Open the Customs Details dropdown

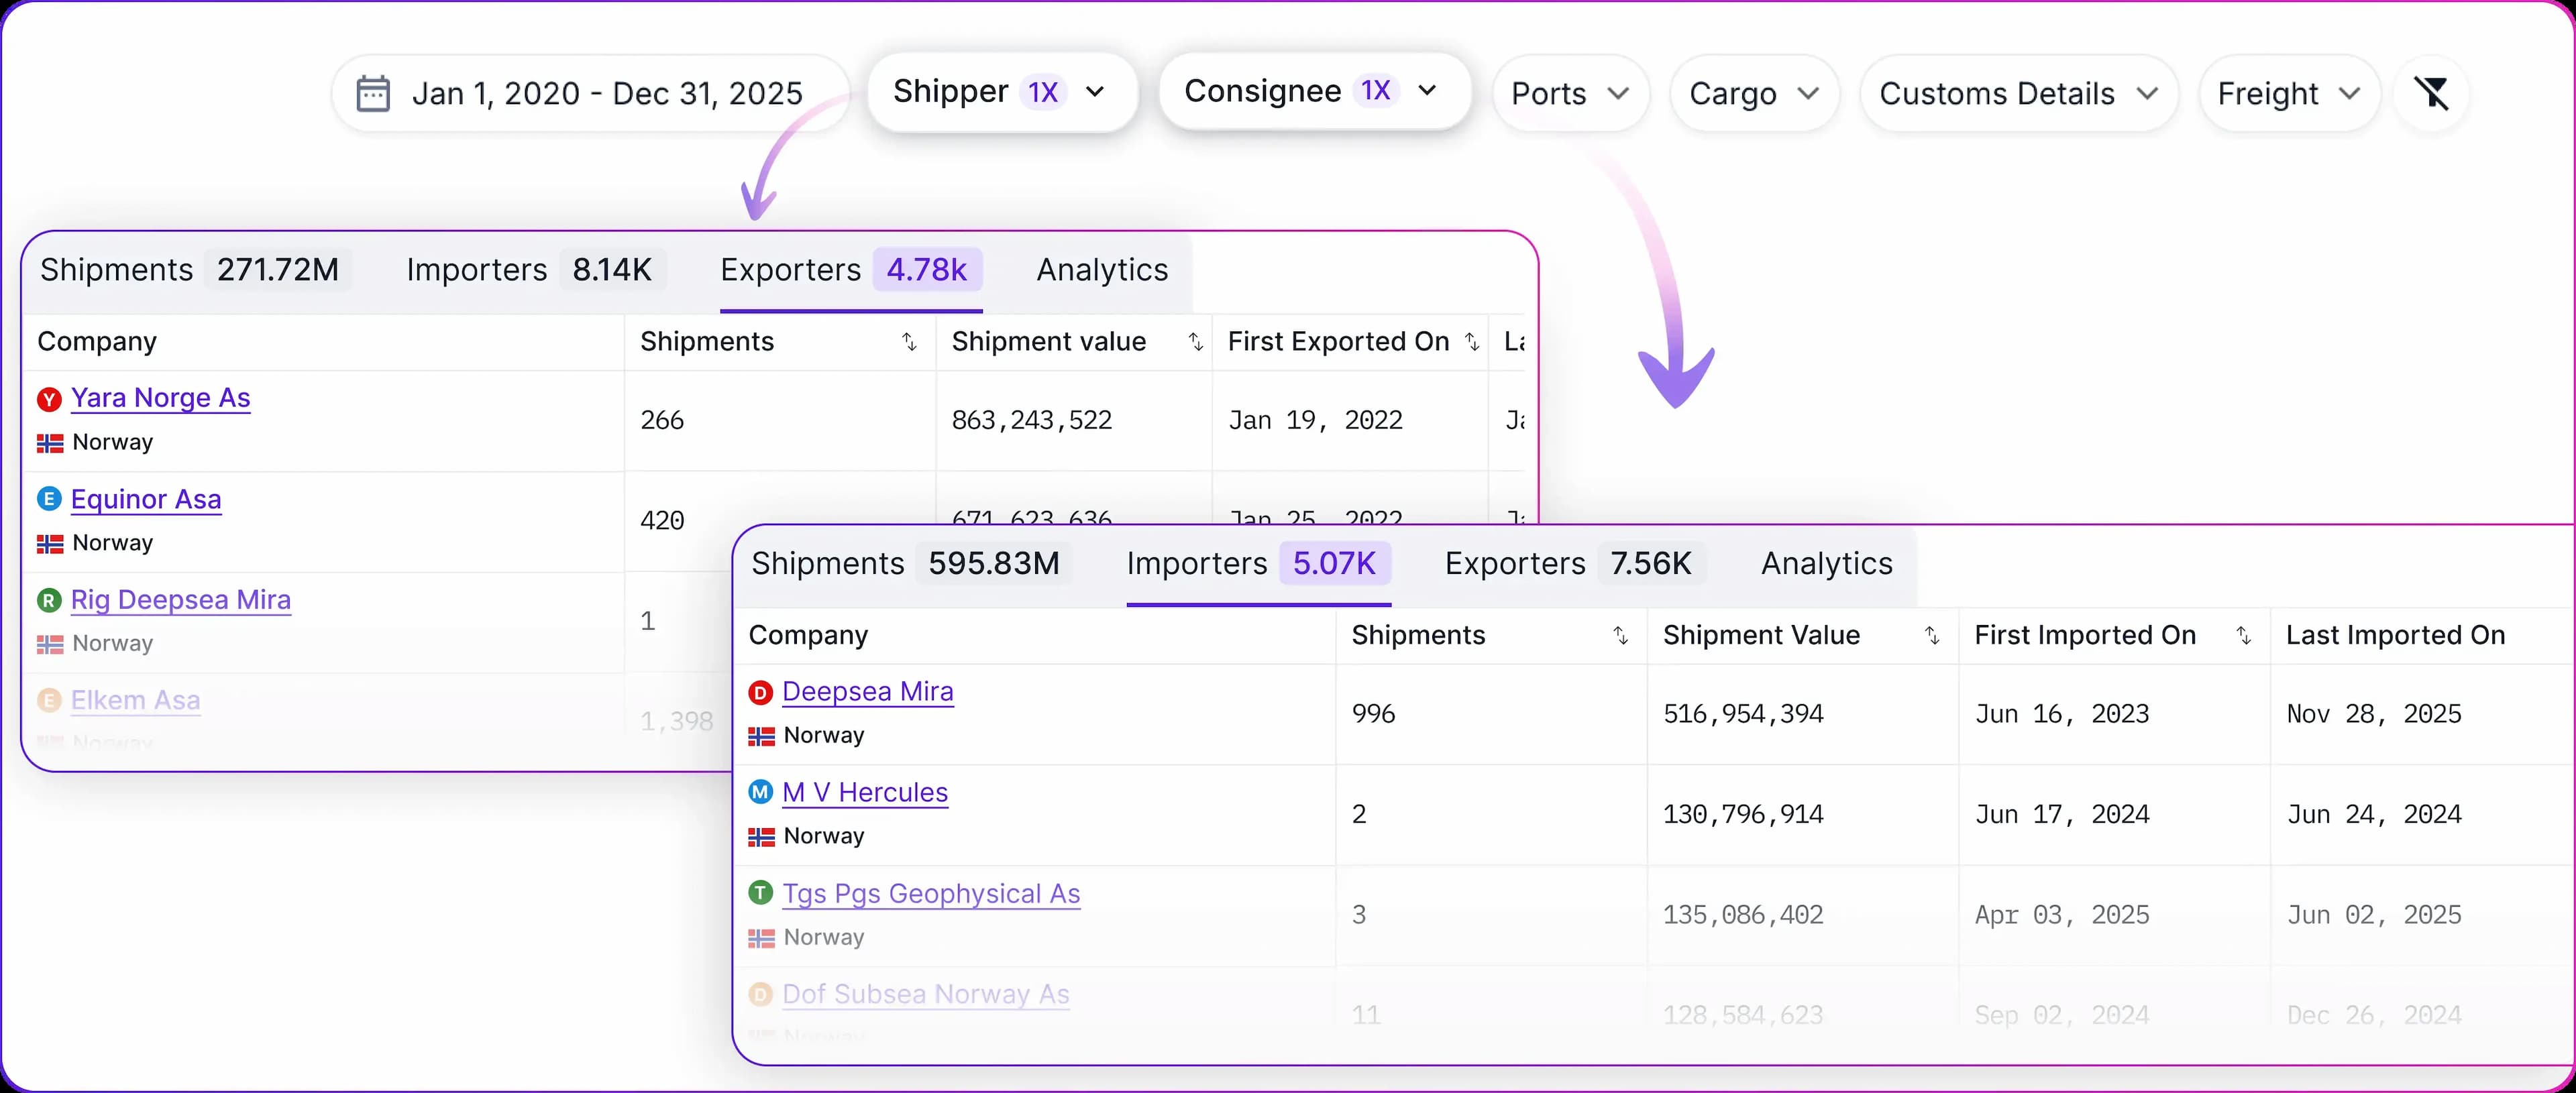(x=2018, y=93)
